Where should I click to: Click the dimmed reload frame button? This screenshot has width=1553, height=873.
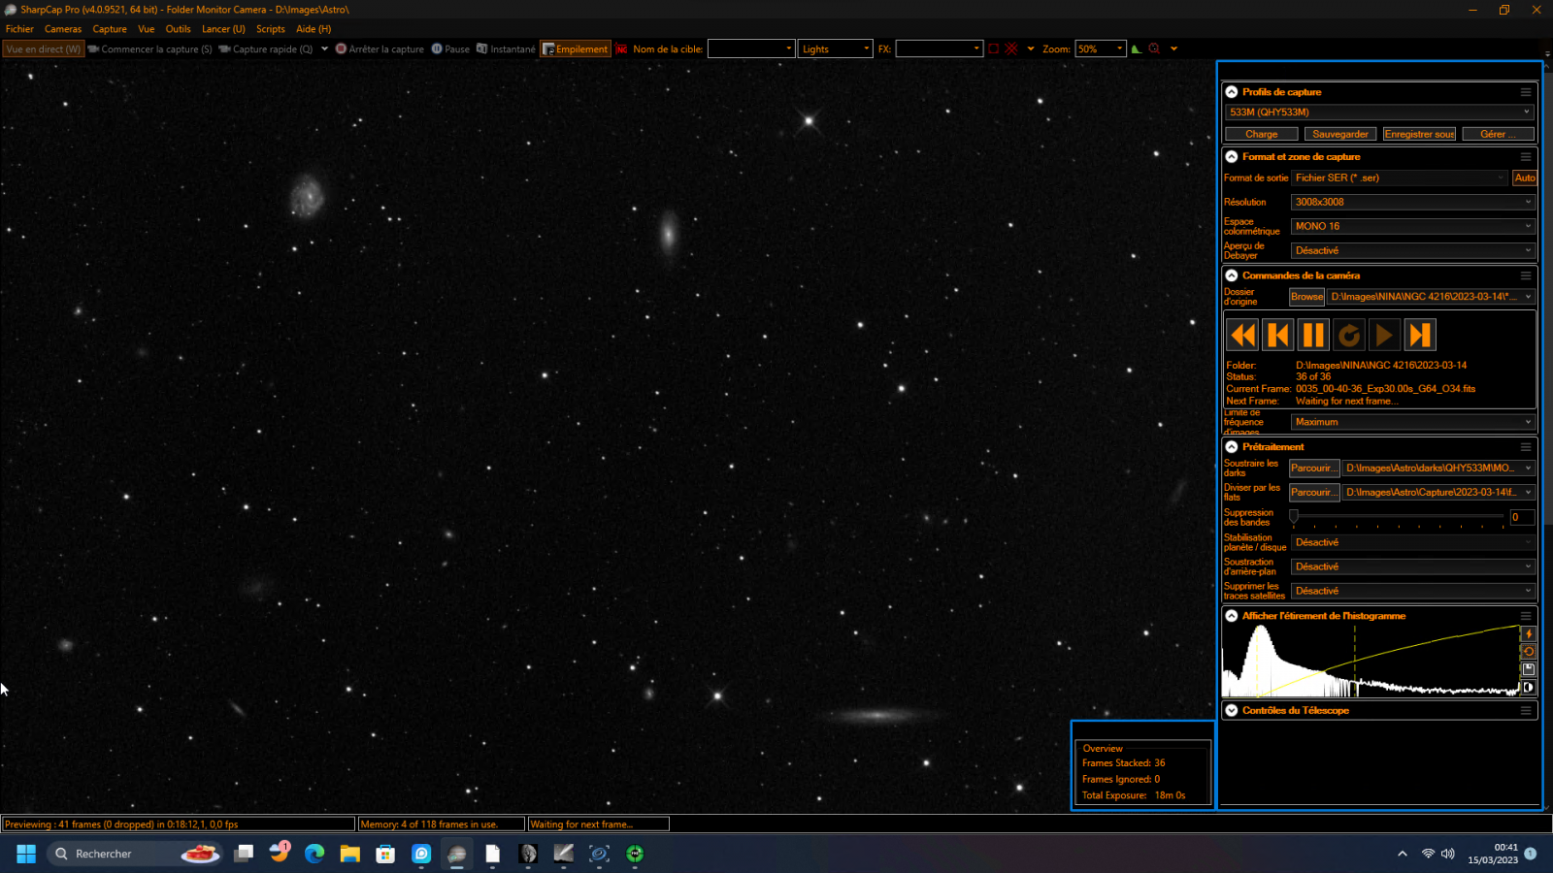click(x=1349, y=335)
